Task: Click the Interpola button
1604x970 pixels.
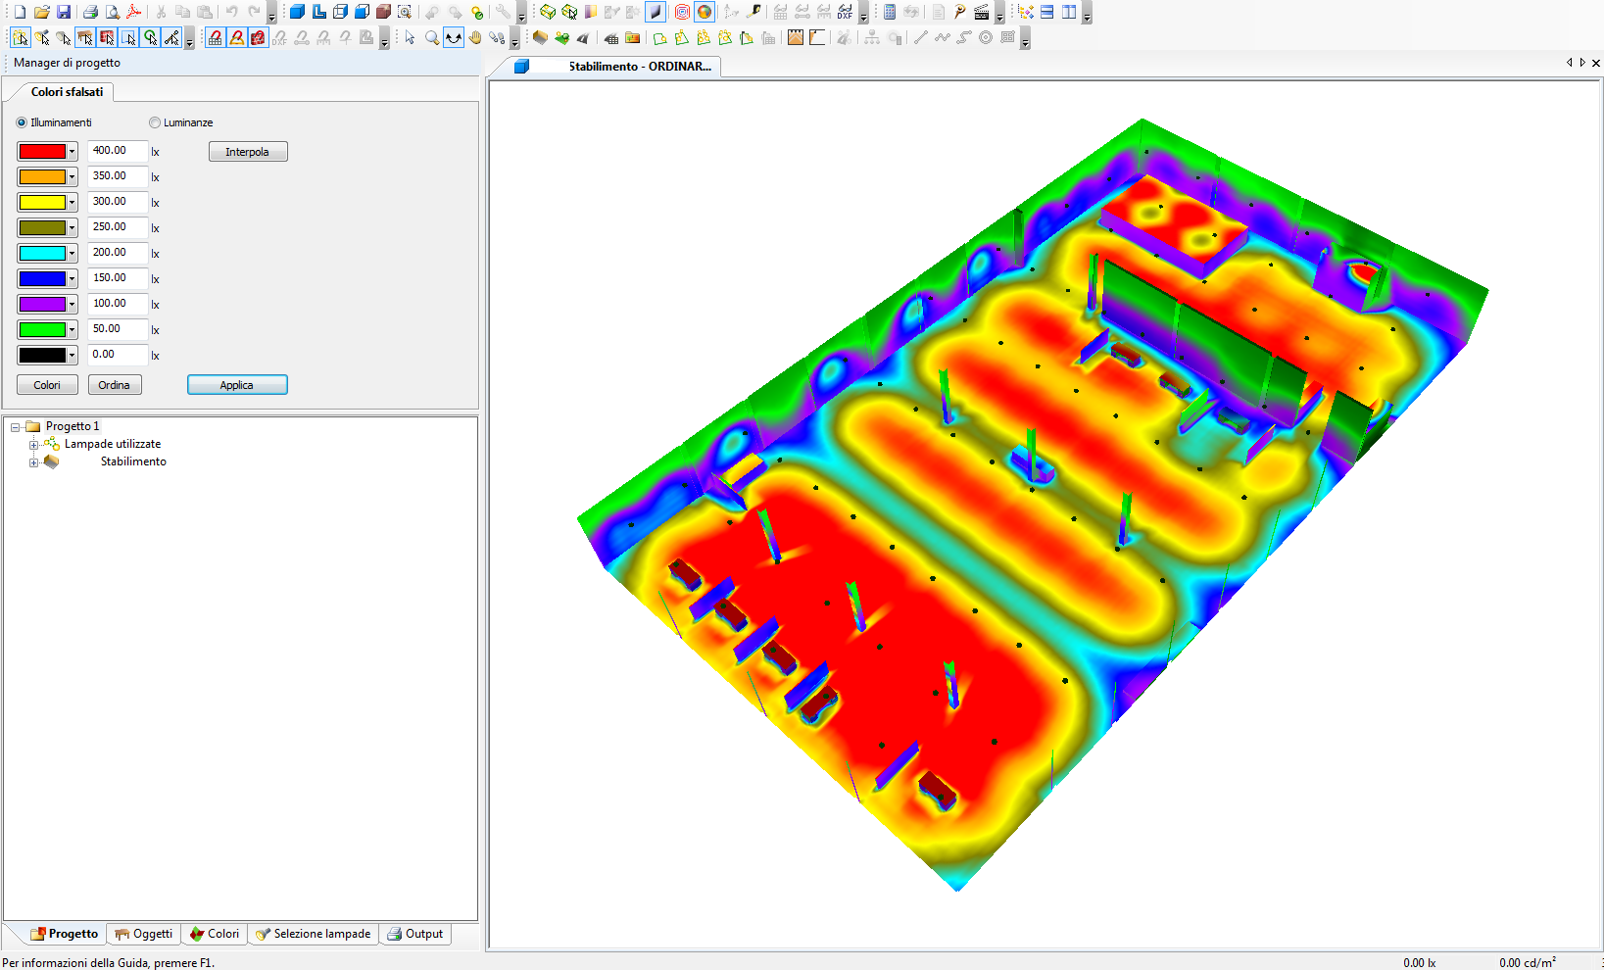Action: pos(248,152)
